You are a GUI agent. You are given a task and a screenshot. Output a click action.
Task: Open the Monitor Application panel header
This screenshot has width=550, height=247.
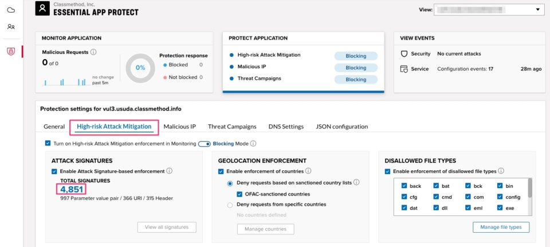(72, 38)
